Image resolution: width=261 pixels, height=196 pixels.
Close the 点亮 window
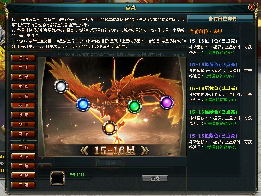[x=251, y=7]
